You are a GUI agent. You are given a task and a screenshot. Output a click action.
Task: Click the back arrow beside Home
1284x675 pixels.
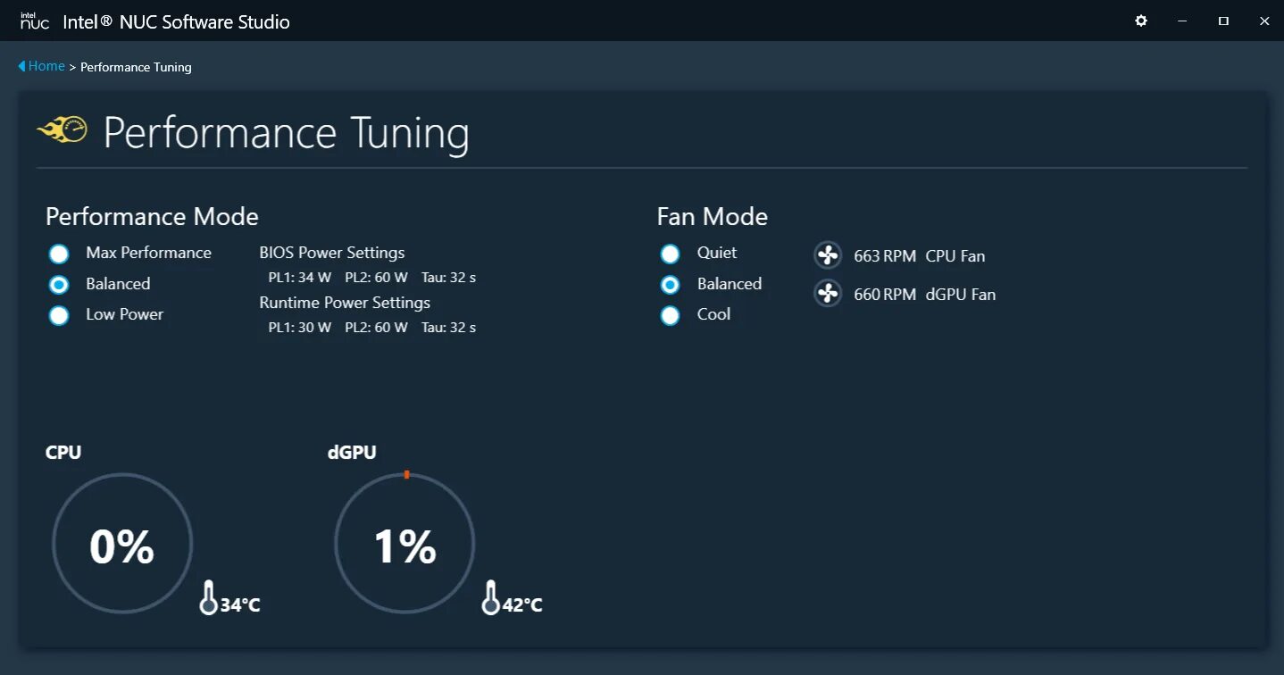pos(21,66)
